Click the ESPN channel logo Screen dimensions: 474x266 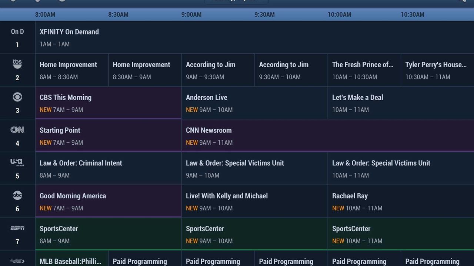tap(17, 228)
